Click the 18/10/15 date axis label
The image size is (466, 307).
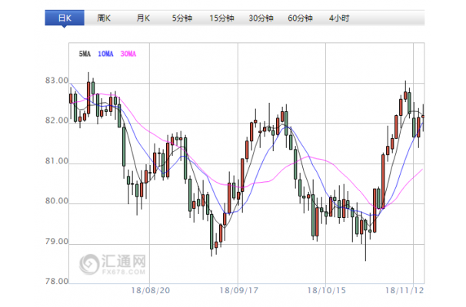point(326,290)
